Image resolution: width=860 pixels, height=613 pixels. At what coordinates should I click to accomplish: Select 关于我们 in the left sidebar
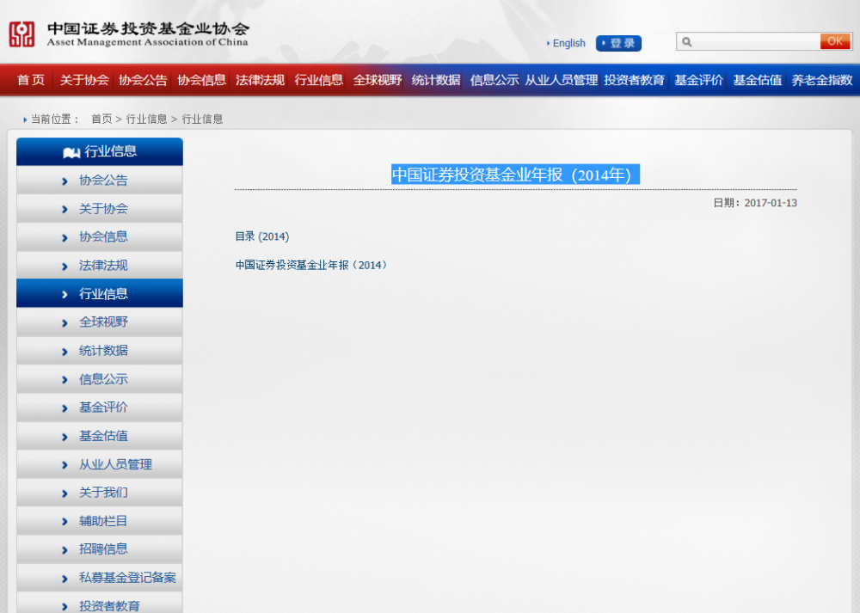(x=100, y=493)
